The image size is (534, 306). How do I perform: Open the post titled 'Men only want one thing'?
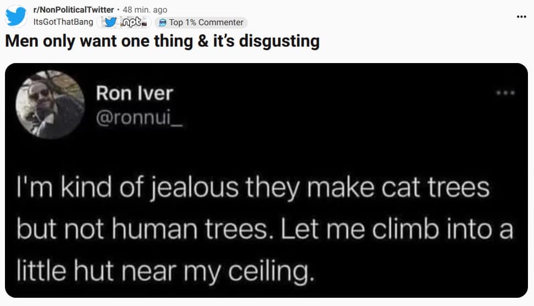(162, 41)
